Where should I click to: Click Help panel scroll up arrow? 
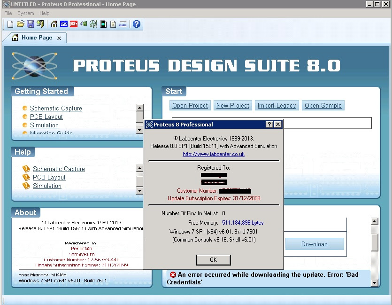pyautogui.click(x=140, y=168)
